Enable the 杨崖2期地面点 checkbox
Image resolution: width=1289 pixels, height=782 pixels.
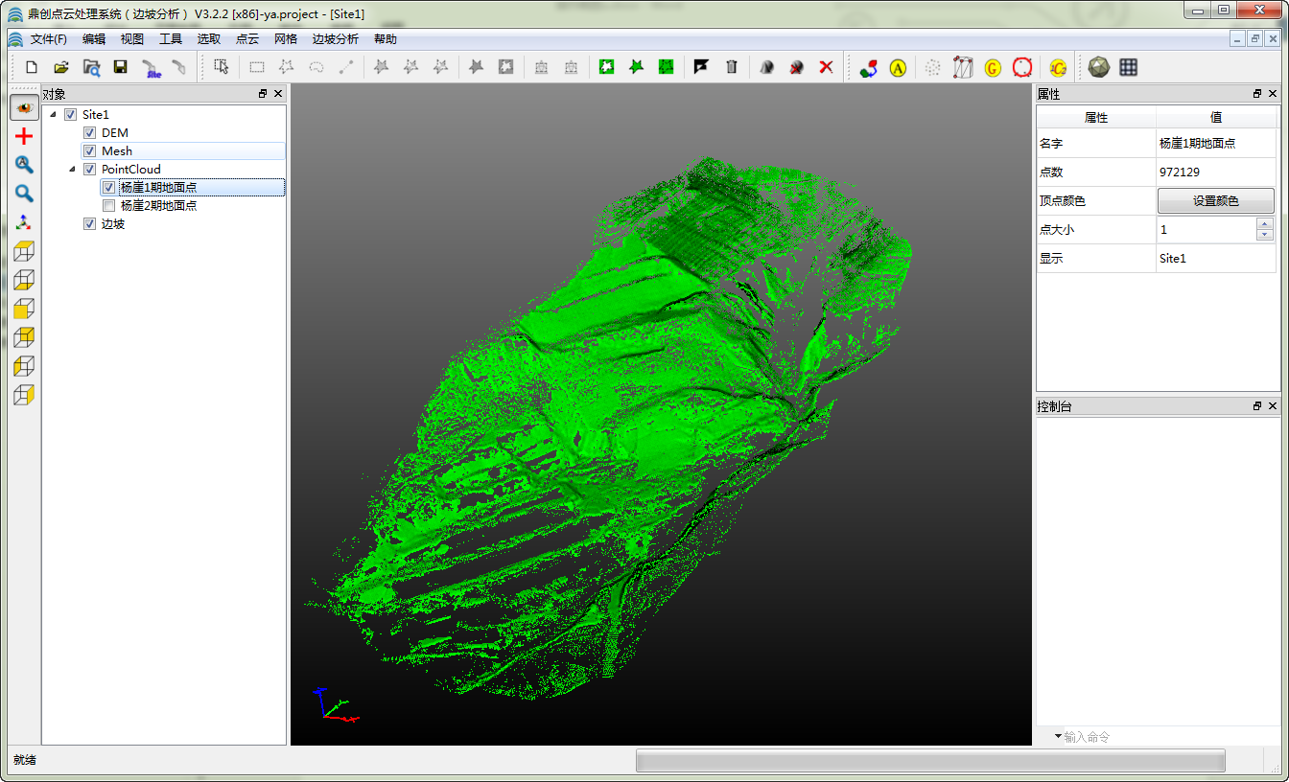[109, 206]
